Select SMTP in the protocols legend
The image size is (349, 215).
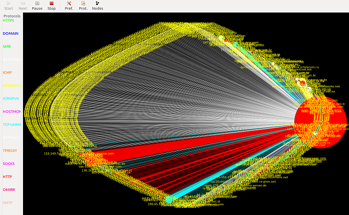tap(8, 203)
